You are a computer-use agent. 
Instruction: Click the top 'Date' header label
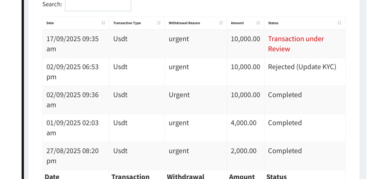tap(50, 23)
